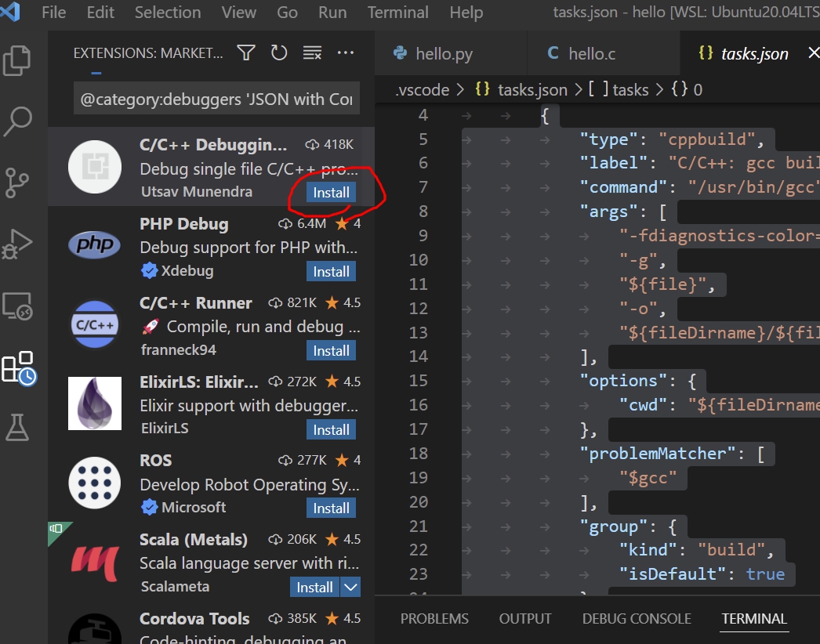The width and height of the screenshot is (820, 644).
Task: Install the C/C++ Debugging extension
Action: 331,193
